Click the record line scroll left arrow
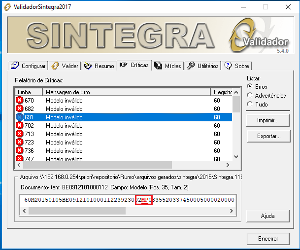 (24, 211)
